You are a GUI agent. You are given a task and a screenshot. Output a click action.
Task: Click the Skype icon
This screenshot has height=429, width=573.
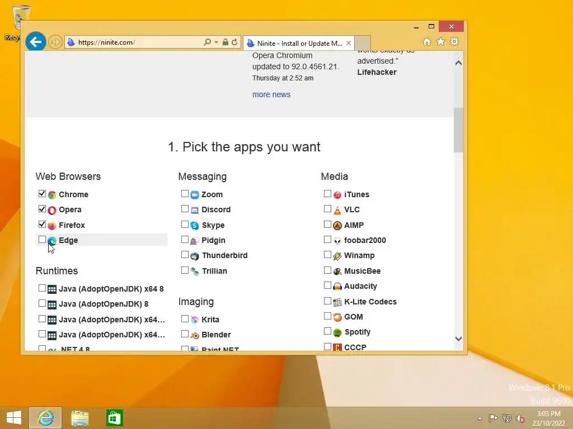tap(195, 226)
